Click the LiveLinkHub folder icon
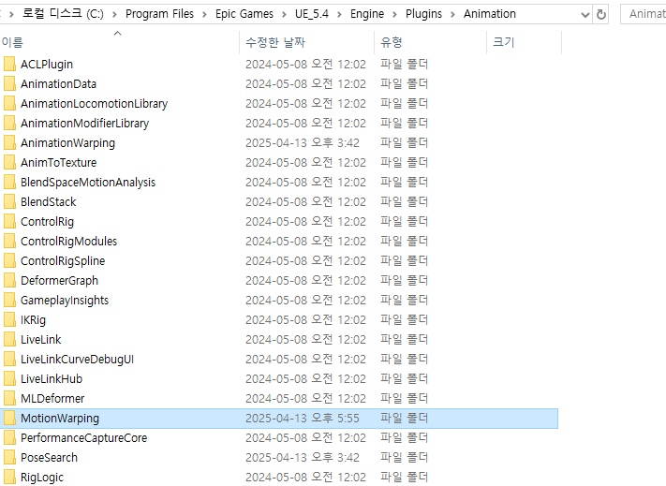This screenshot has height=486, width=666. tap(9, 378)
